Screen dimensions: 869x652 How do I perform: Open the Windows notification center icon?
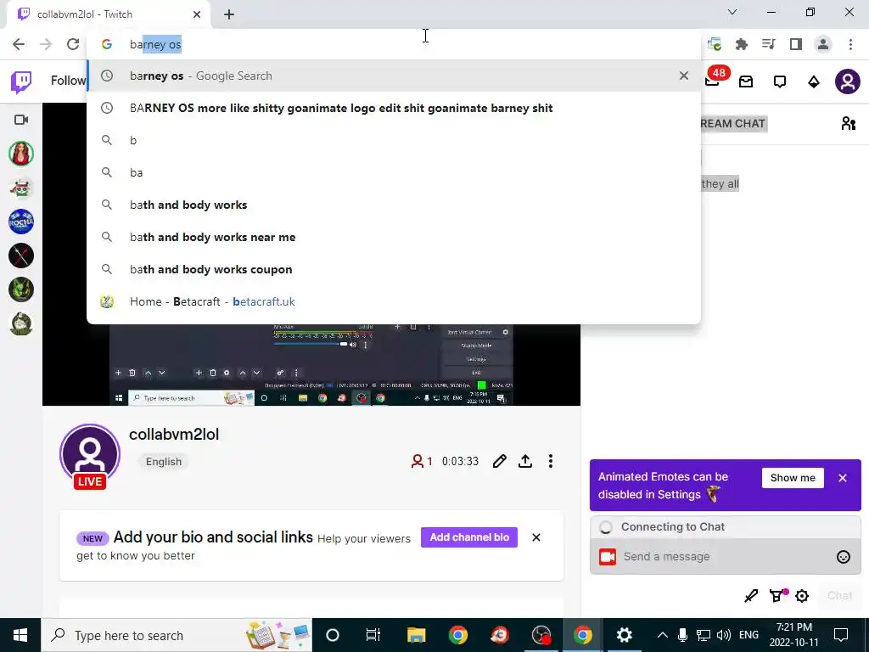pos(841,635)
